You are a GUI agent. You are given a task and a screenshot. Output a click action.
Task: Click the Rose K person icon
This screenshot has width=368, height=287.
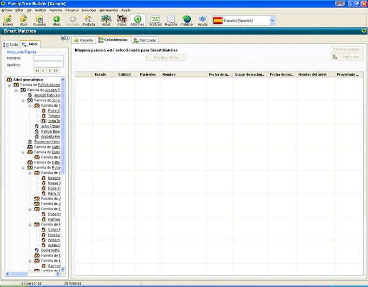click(44, 110)
